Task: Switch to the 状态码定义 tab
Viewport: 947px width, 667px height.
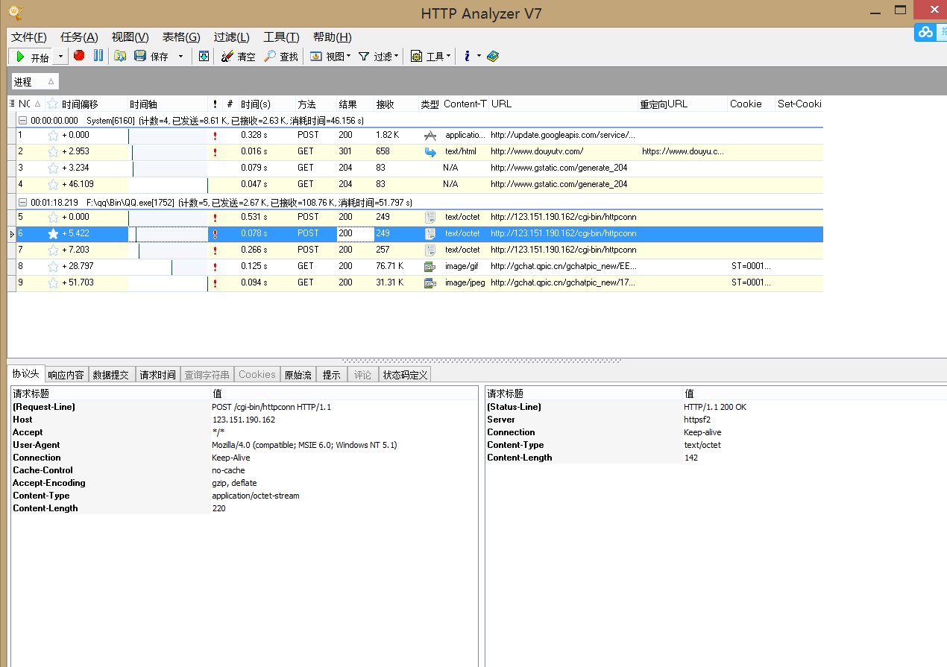Action: coord(405,375)
